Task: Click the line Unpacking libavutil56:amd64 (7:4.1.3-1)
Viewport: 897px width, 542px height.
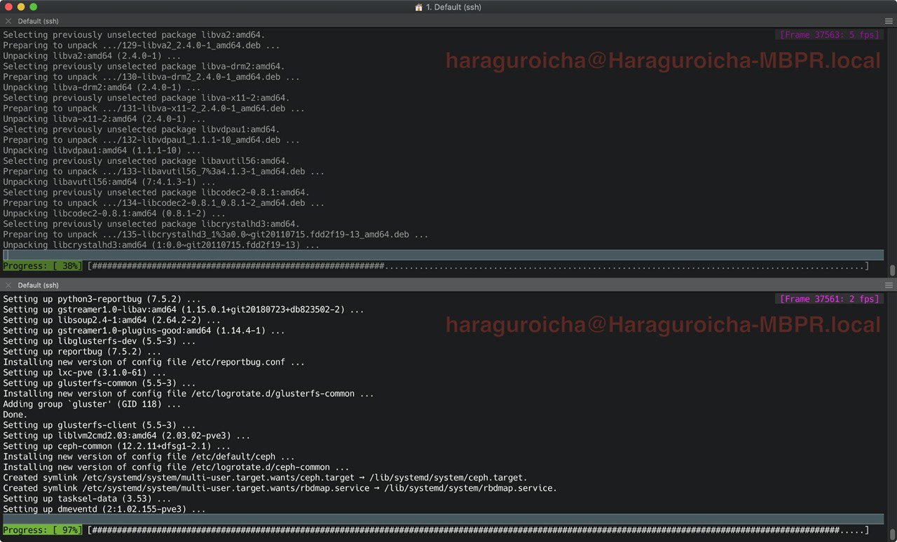Action: point(109,182)
